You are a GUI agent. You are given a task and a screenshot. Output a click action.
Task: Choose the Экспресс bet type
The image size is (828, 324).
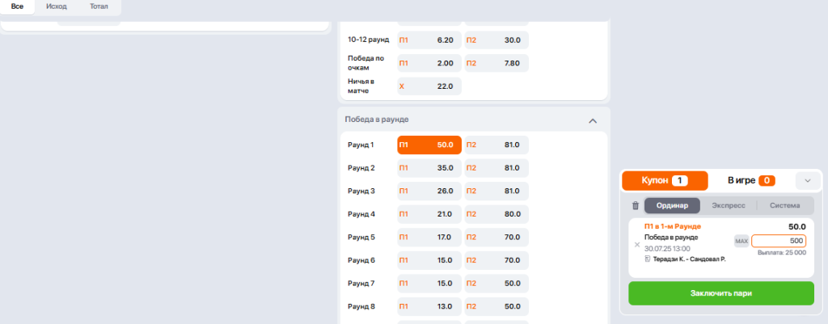[728, 205]
